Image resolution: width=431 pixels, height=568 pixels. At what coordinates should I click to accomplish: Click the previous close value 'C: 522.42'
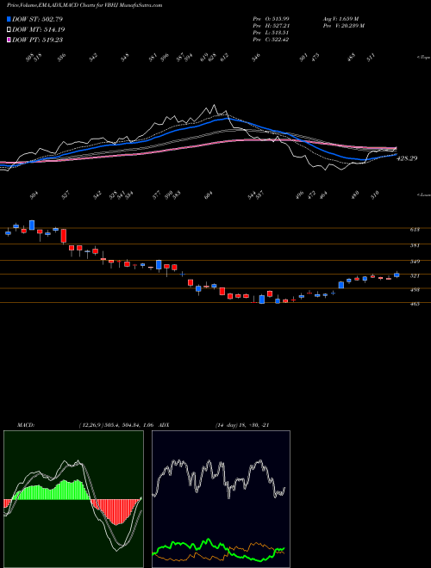pyautogui.click(x=278, y=40)
